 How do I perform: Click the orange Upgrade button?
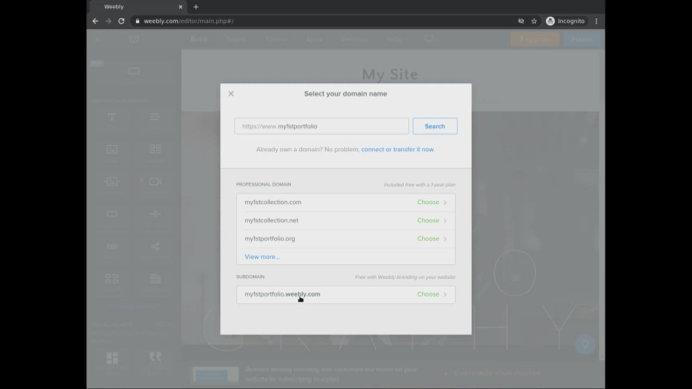tap(535, 39)
